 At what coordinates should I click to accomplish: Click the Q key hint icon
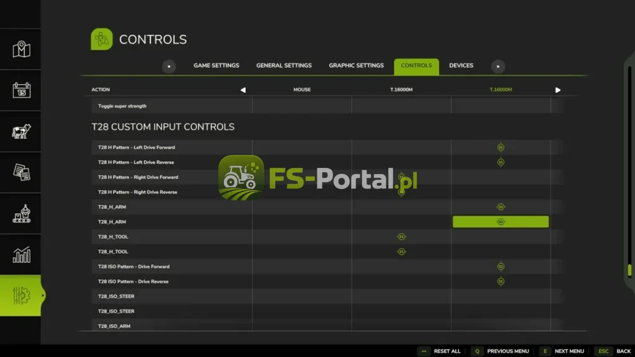click(477, 351)
